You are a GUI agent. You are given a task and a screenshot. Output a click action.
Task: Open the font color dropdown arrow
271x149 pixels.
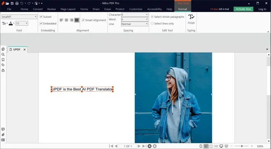(14, 23)
